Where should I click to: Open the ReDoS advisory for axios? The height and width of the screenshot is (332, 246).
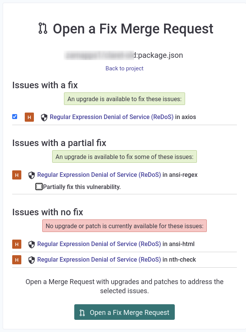pyautogui.click(x=112, y=117)
